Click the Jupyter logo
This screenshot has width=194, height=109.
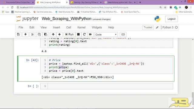[27, 19]
